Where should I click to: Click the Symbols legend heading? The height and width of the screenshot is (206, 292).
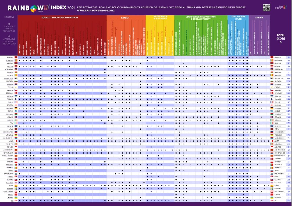[x=9, y=17]
